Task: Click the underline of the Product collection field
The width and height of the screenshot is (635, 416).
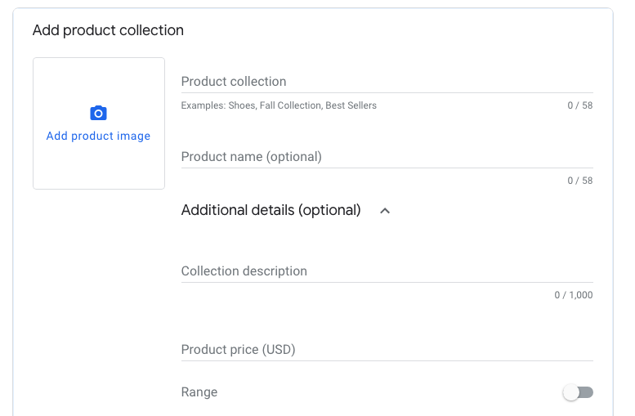Action: [x=386, y=93]
